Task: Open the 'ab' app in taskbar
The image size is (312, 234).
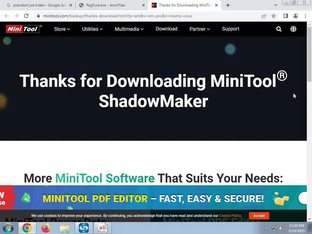Action: [x=103, y=228]
